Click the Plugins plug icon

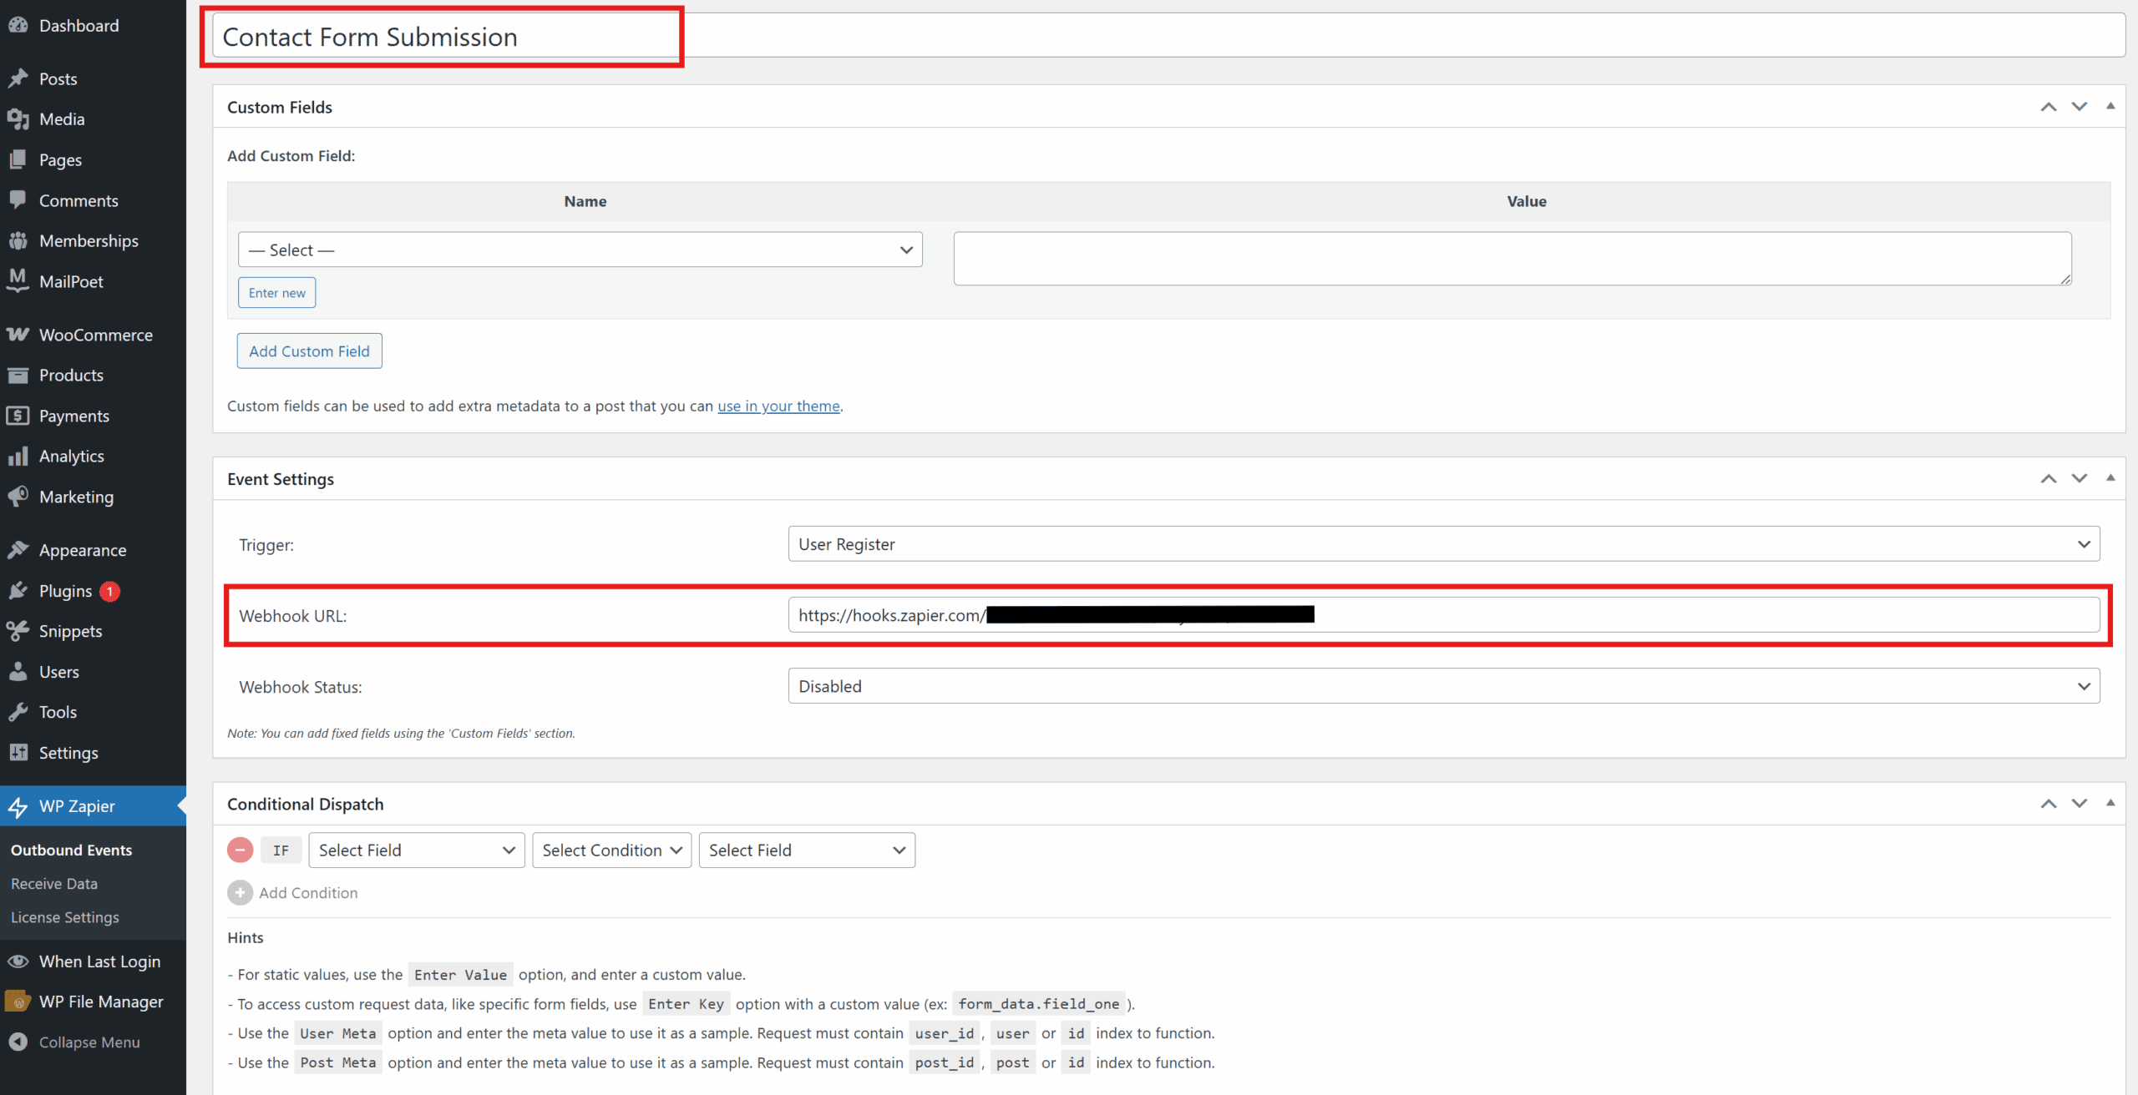click(18, 591)
